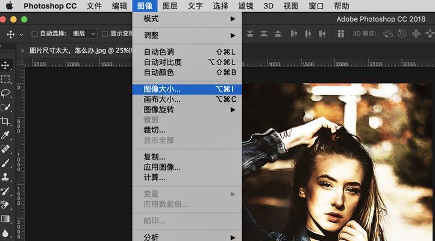This screenshot has width=435, height=241.
Task: Select the Crop tool
Action: click(5, 121)
